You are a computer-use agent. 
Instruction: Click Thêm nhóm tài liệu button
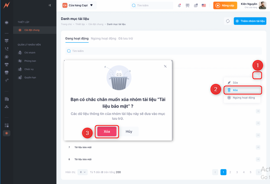[250, 21]
